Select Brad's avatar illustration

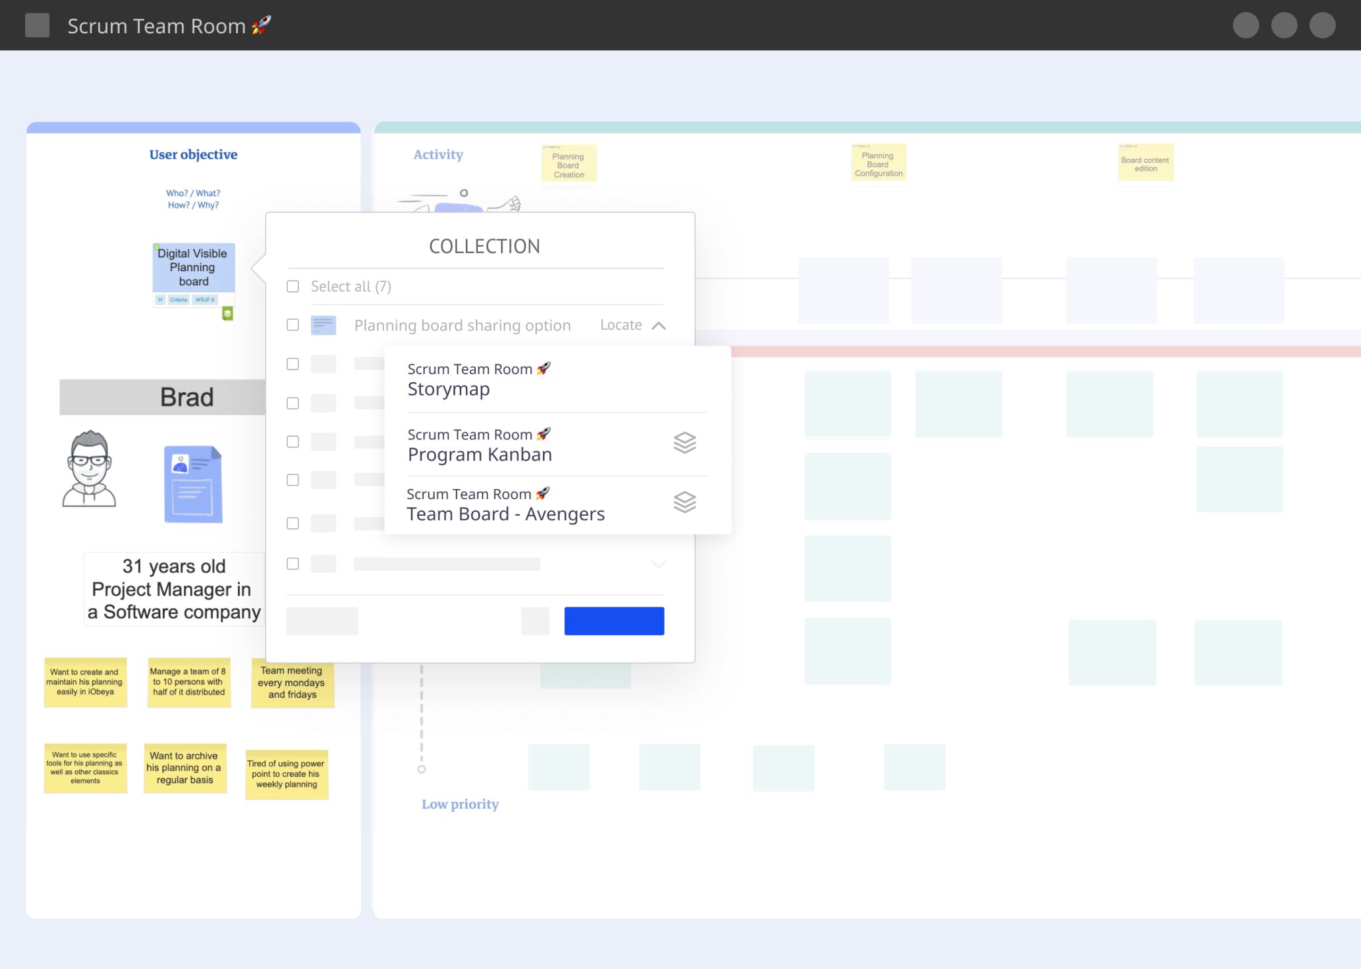point(91,470)
